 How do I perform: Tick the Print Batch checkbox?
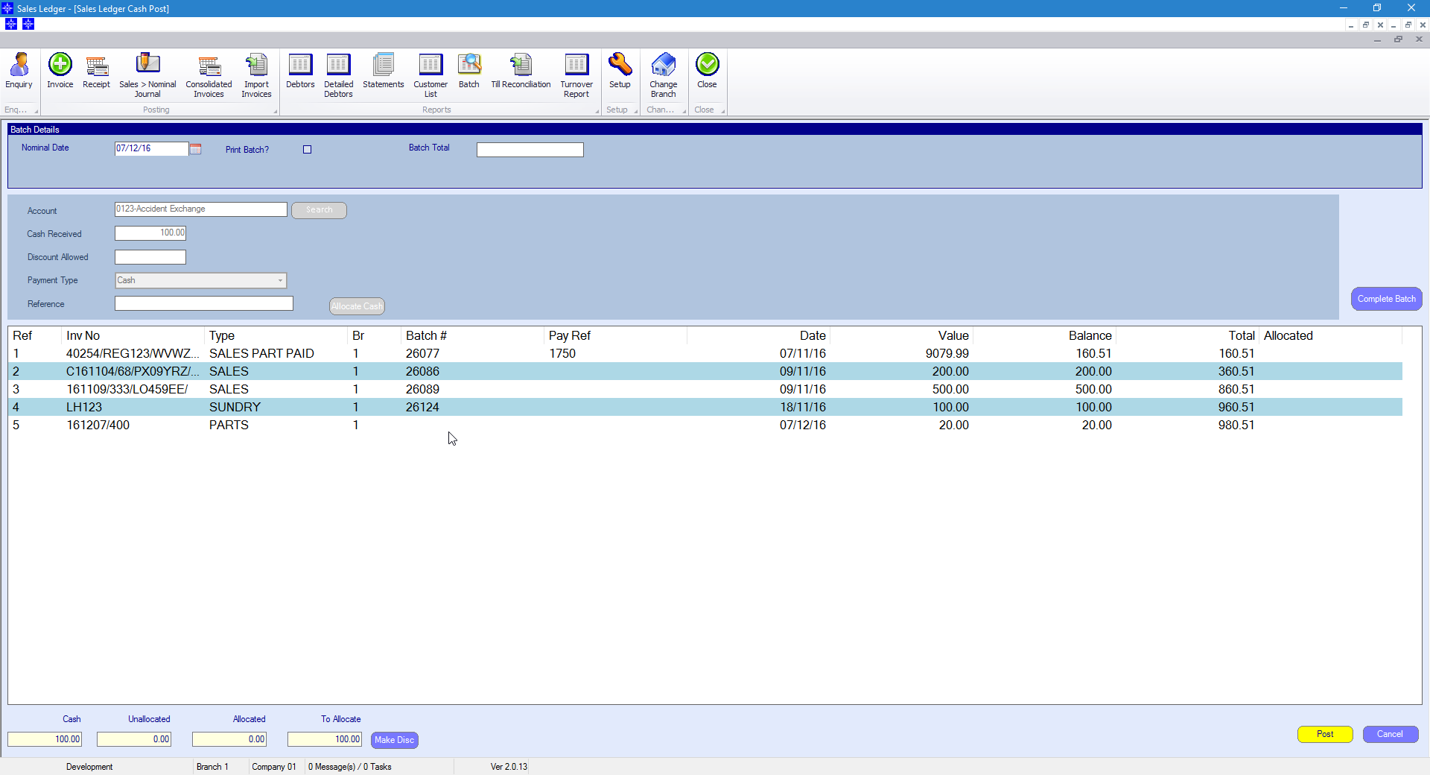coord(307,150)
